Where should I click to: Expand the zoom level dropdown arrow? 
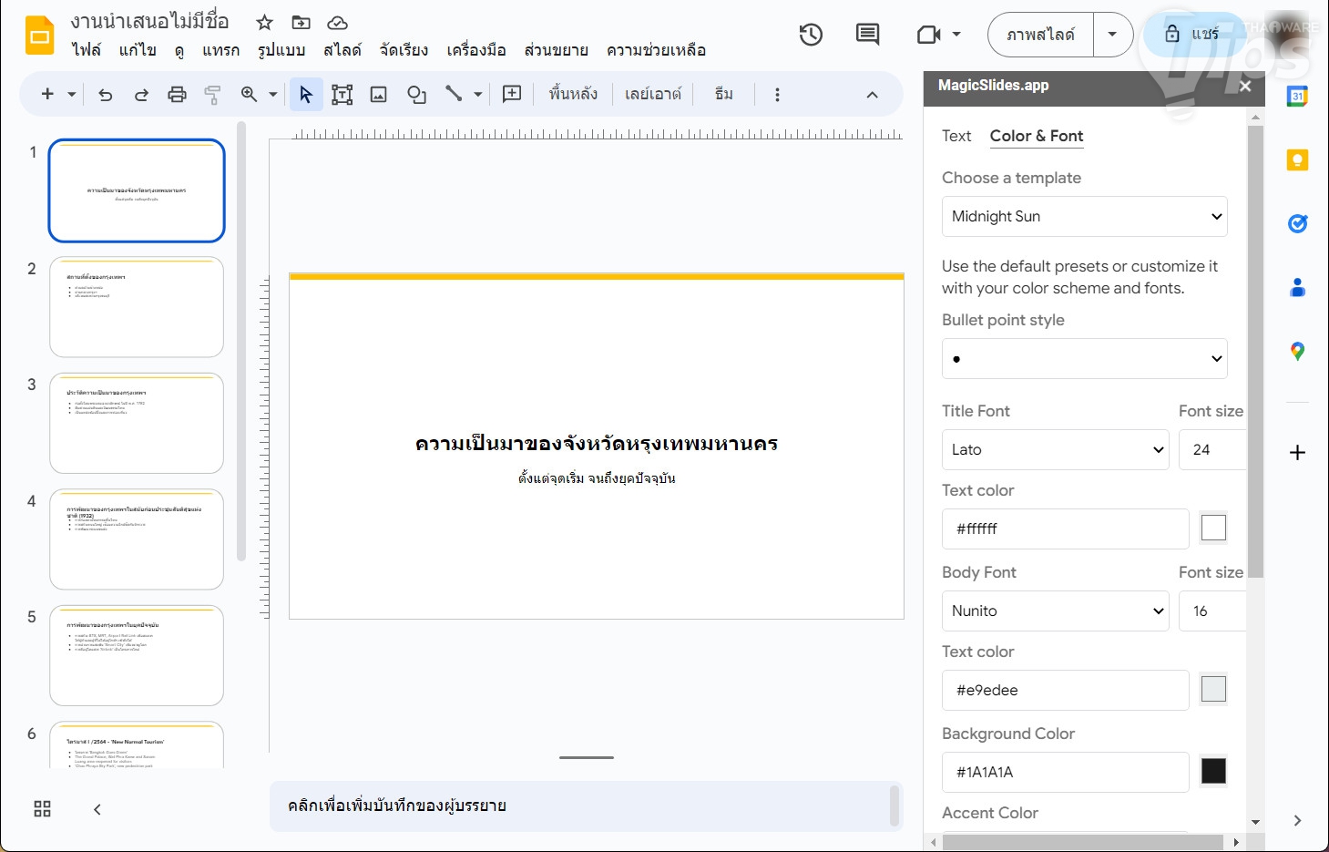pyautogui.click(x=272, y=94)
